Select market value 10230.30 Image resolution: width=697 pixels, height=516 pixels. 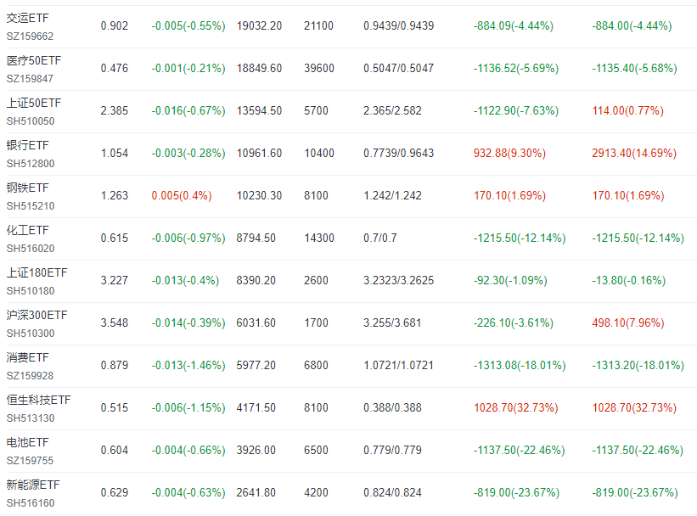pyautogui.click(x=259, y=195)
